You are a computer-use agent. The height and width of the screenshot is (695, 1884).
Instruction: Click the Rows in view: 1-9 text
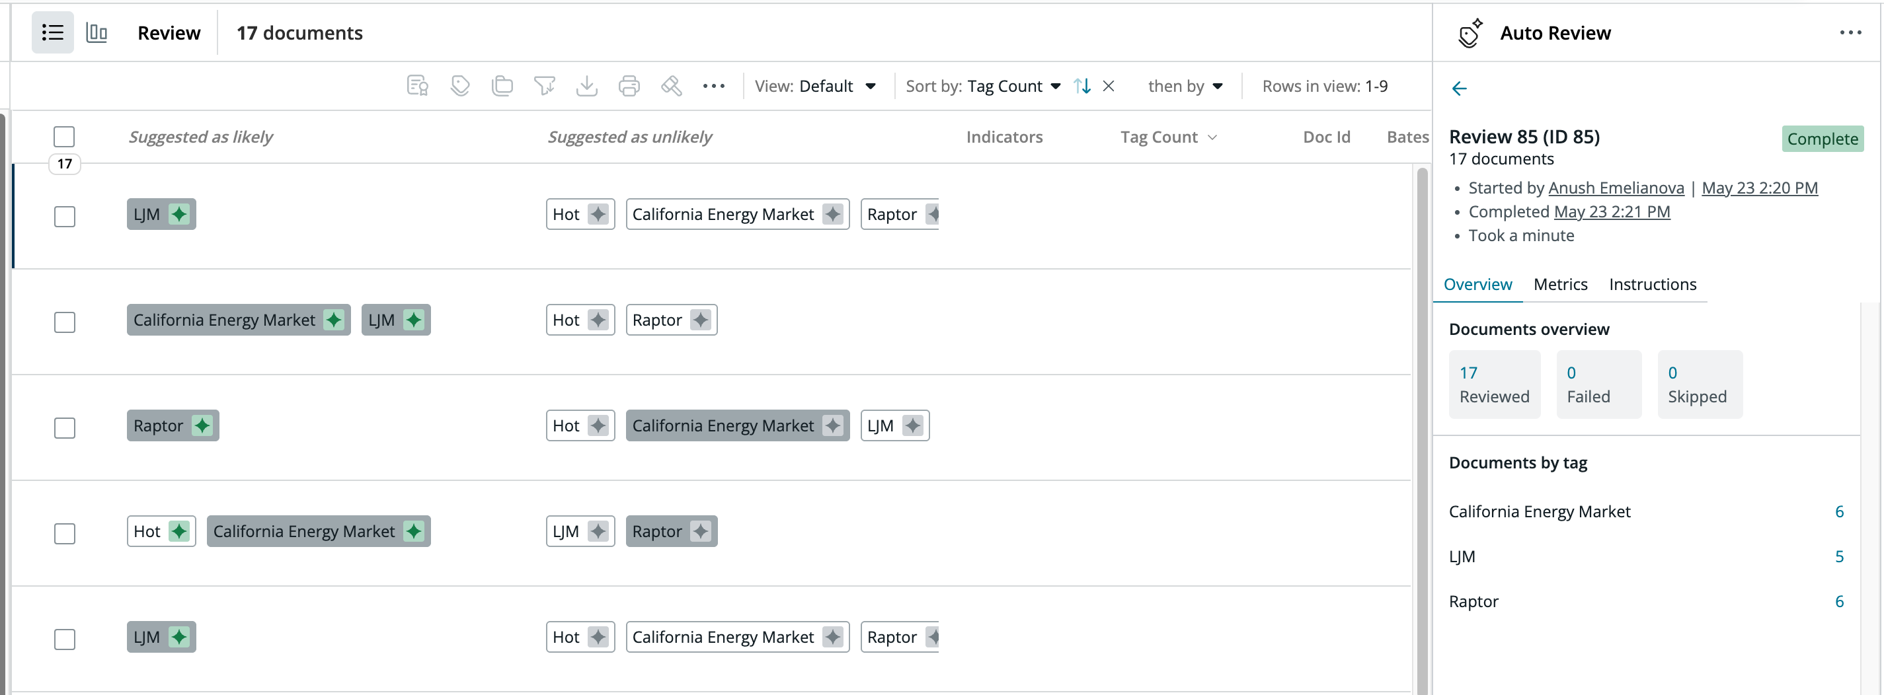click(x=1325, y=87)
